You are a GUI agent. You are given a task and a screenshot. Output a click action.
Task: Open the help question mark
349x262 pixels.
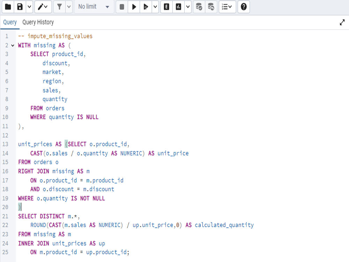(x=244, y=7)
